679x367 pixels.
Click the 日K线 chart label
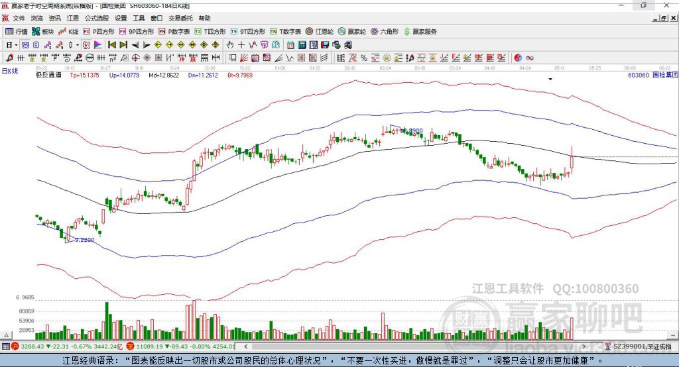click(10, 71)
